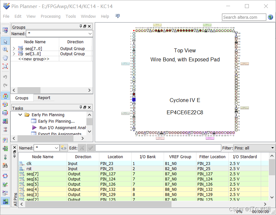Open the Groups Named dropdown

(x=90, y=34)
